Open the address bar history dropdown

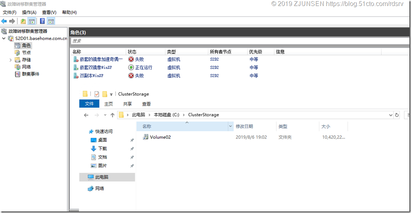(391, 115)
